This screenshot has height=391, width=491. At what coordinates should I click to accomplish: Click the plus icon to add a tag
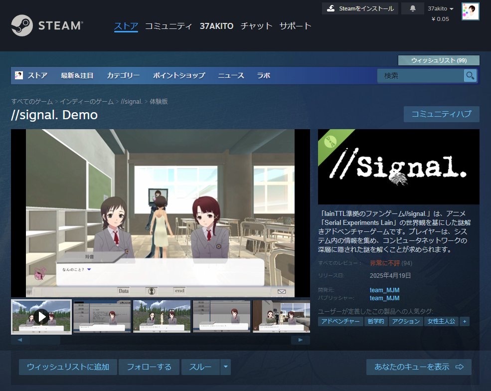(465, 321)
